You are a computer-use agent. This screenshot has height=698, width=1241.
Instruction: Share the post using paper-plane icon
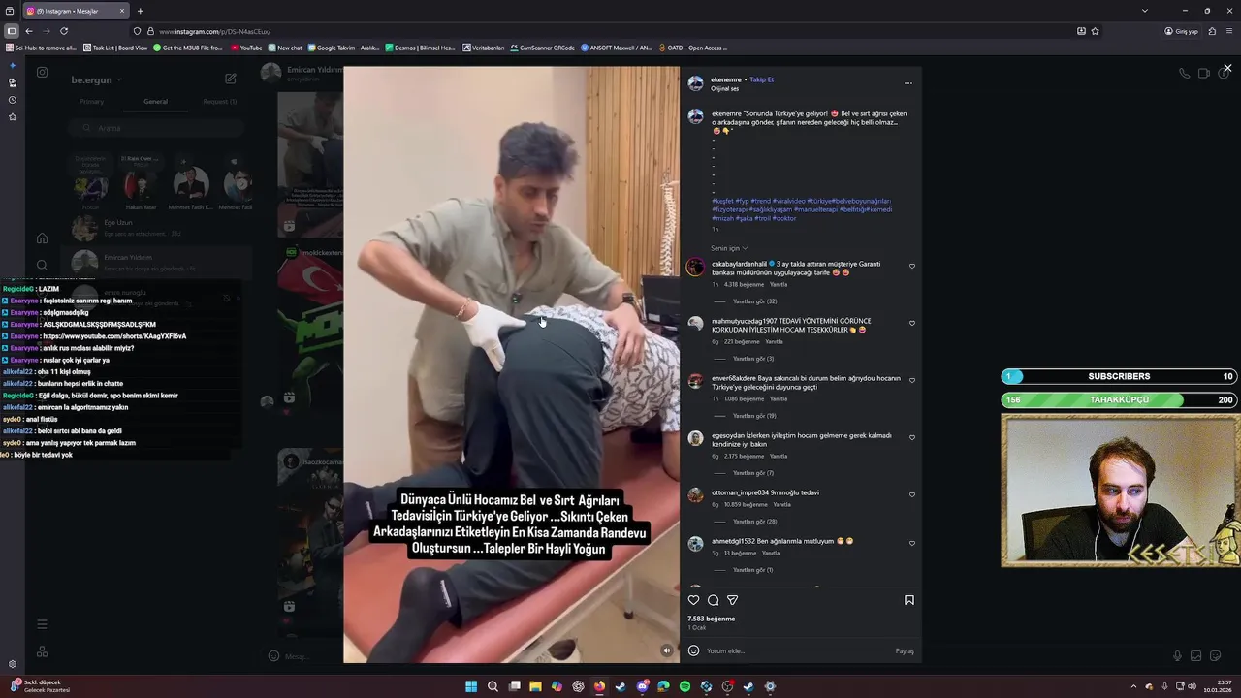pos(732,600)
